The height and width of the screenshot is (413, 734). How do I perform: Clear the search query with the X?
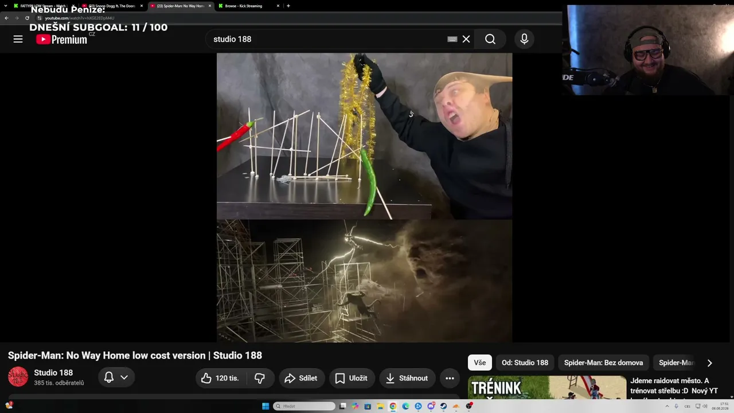(466, 39)
